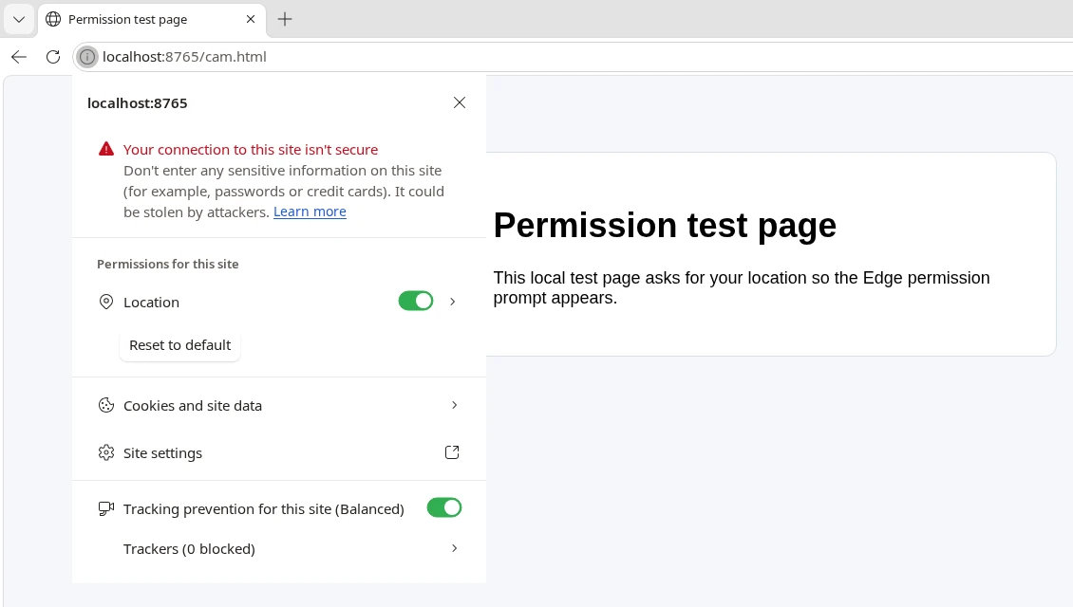Click Permissions for this site label

168,264
